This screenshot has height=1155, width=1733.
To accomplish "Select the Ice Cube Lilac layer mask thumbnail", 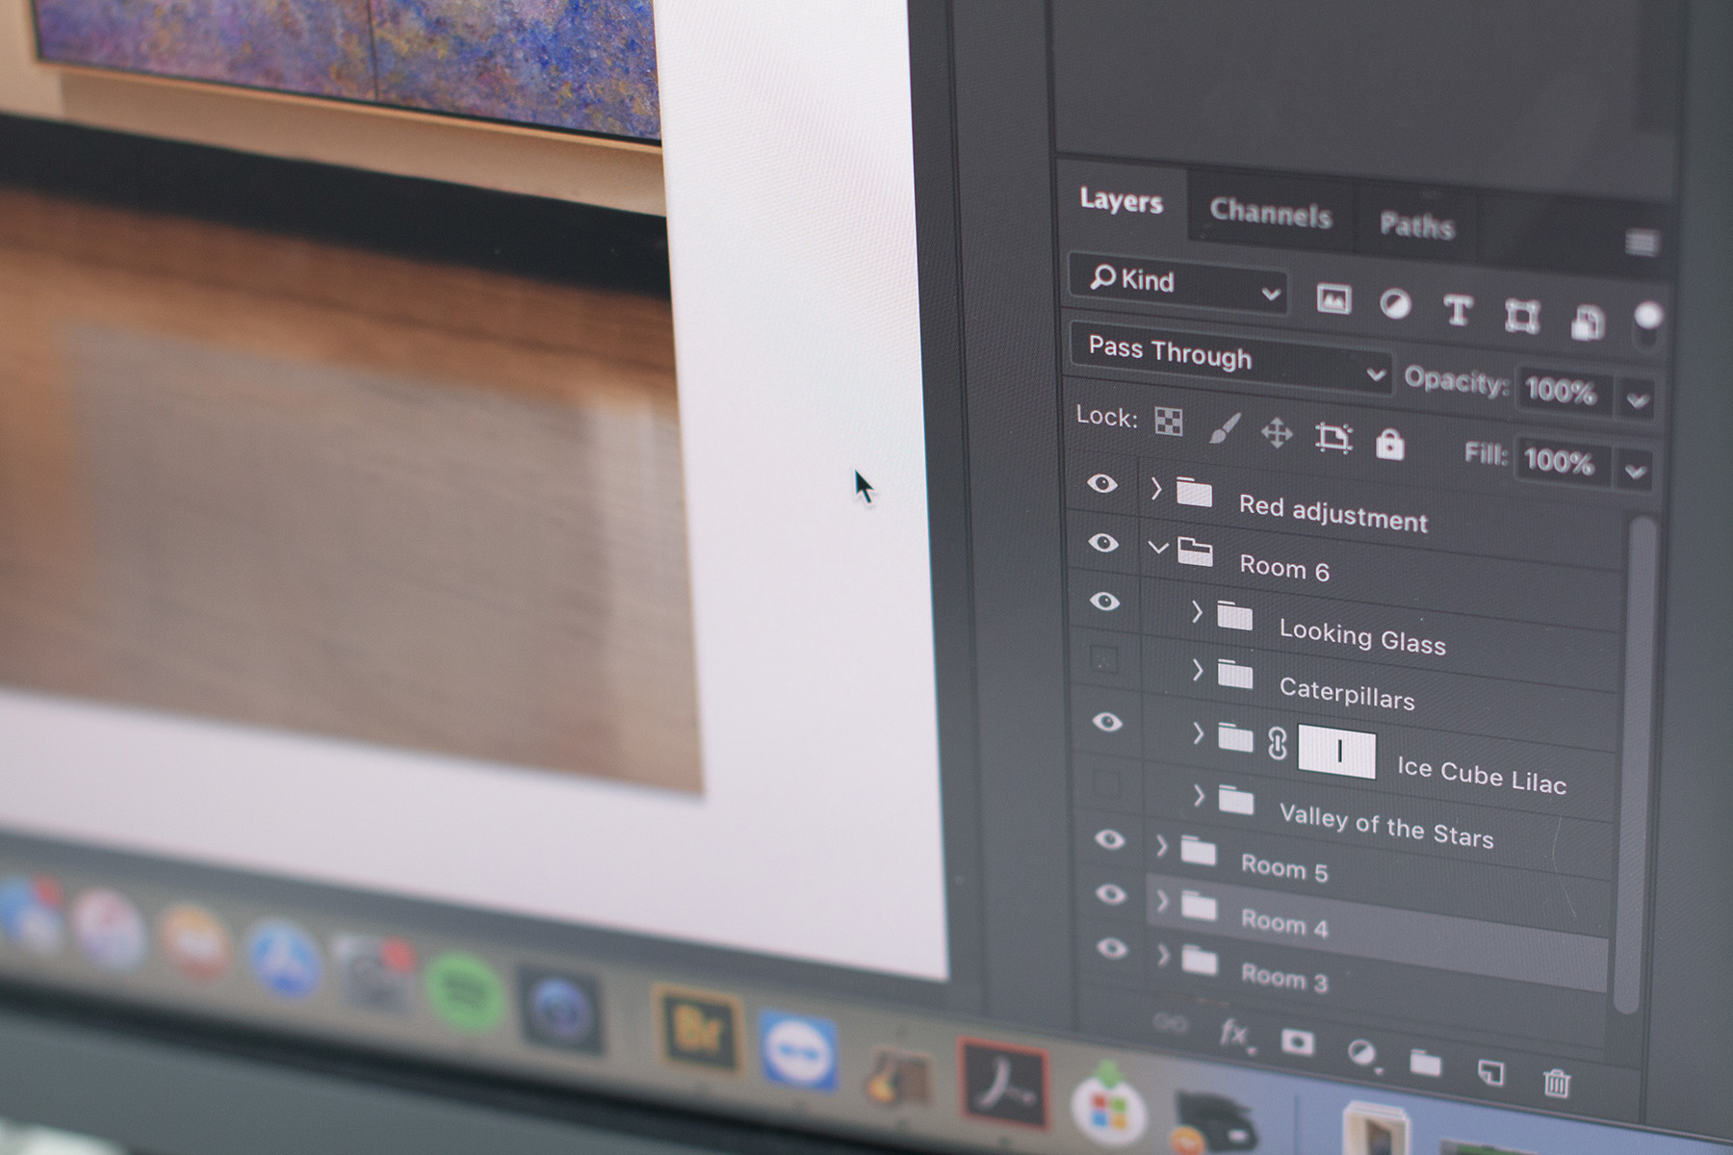I will click(x=1336, y=752).
